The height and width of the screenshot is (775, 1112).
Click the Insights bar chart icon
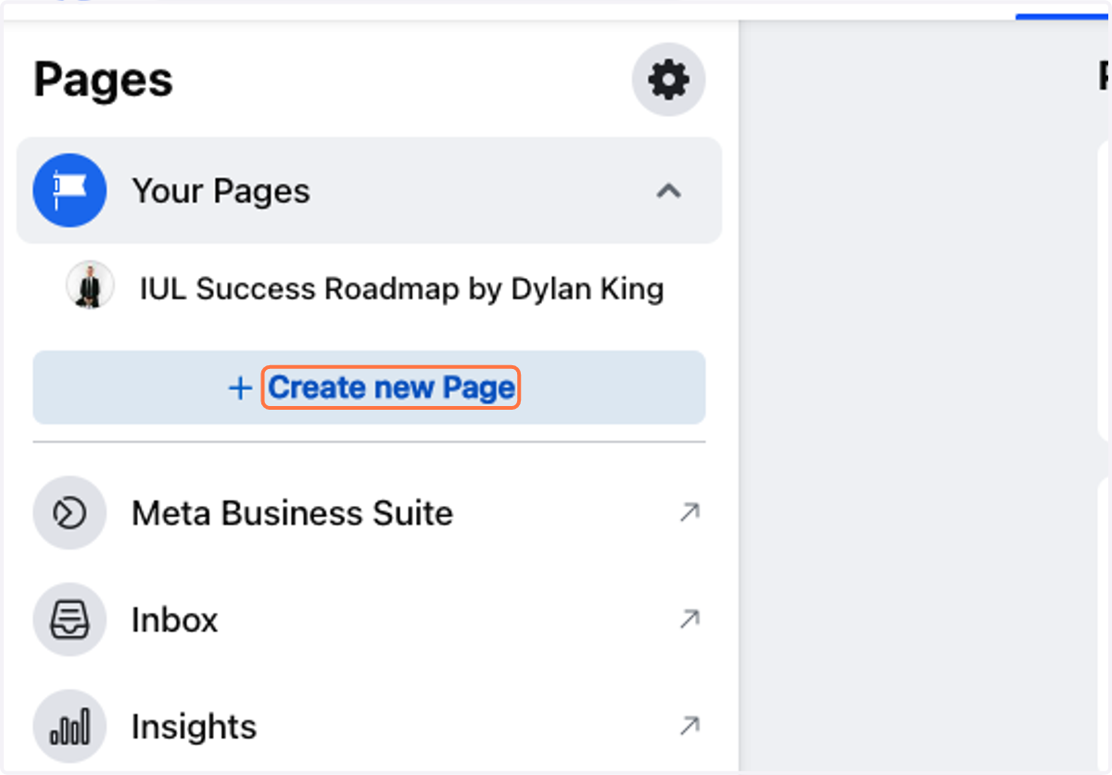[x=69, y=726]
